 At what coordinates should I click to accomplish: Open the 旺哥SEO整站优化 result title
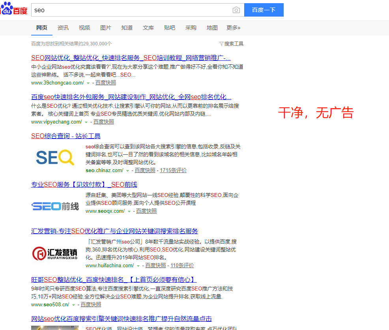coord(114,279)
